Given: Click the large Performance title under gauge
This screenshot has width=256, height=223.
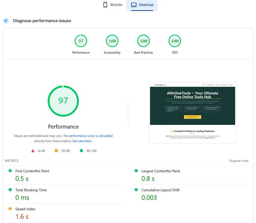Looking at the screenshot, I should [63, 127].
